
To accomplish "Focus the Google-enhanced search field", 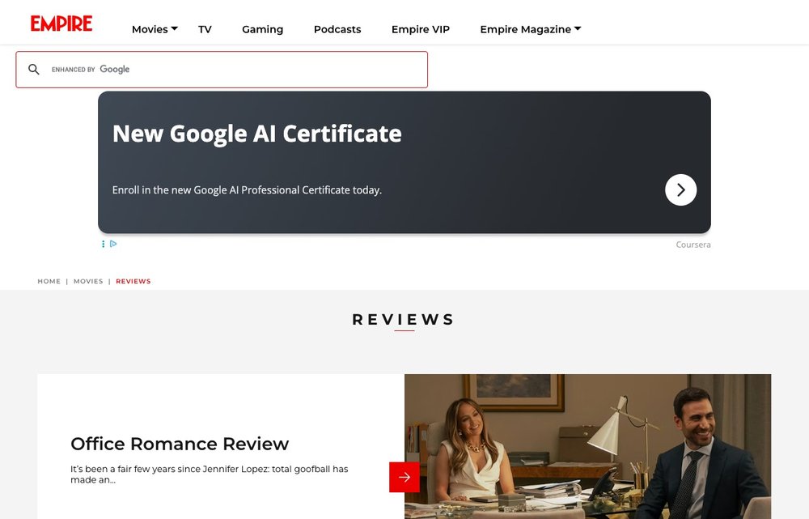I will [x=222, y=70].
